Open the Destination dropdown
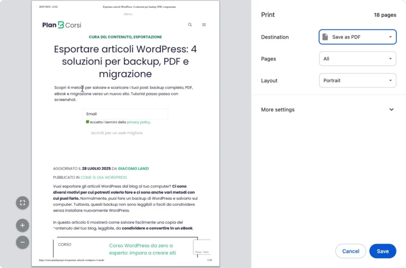The height and width of the screenshot is (268, 406). click(358, 37)
